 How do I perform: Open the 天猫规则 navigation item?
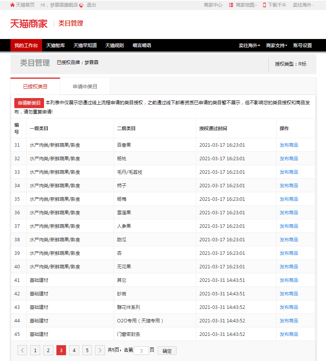[x=114, y=45]
